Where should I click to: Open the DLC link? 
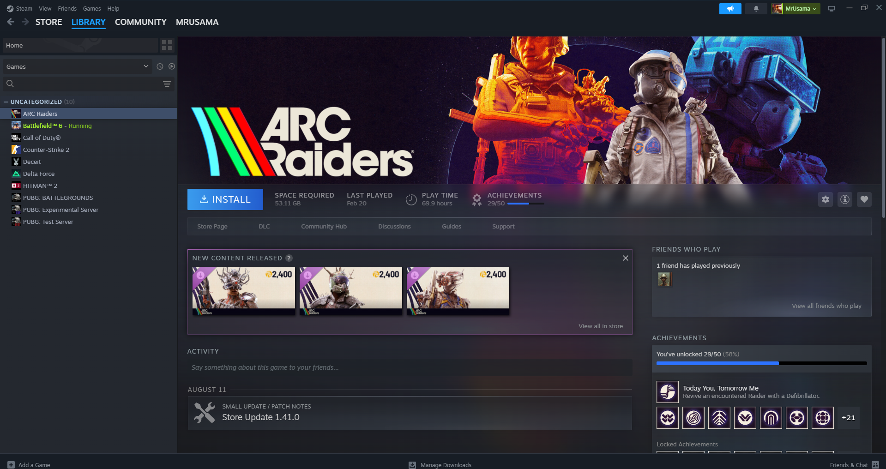(x=264, y=226)
